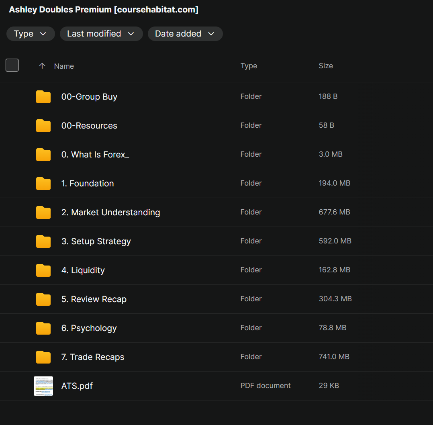Click the 00-Resources folder icon
Screen dimensions: 433x425
pos(43,126)
